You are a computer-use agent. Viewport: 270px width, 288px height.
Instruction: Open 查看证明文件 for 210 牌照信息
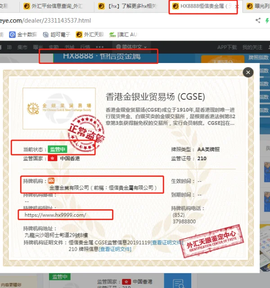(x=115, y=249)
